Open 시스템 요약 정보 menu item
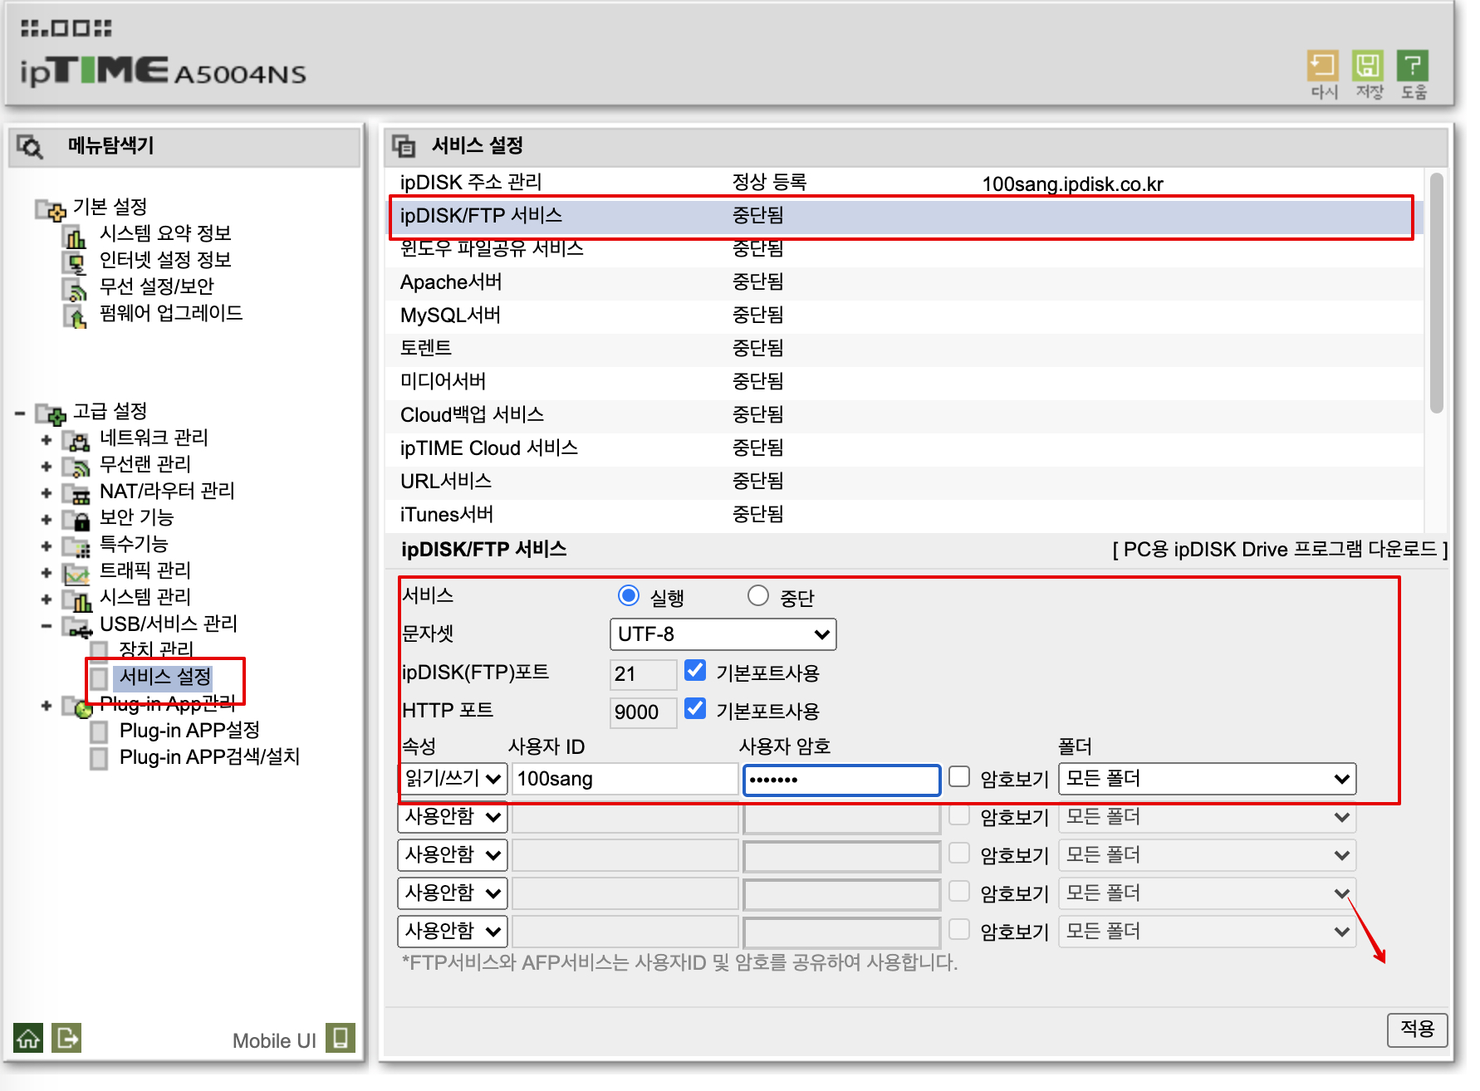This screenshot has height=1091, width=1480. 165,234
